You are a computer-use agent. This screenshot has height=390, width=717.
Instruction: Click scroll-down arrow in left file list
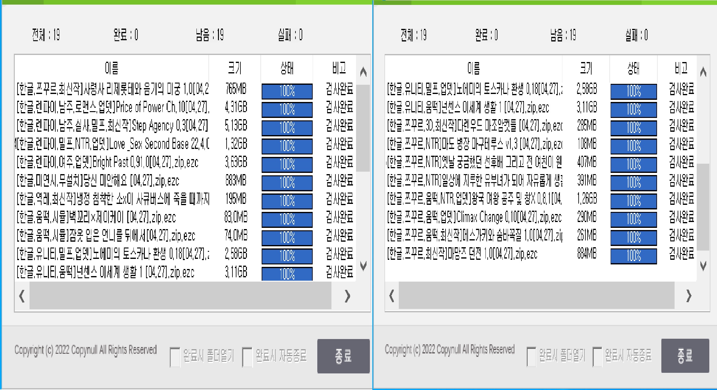363,266
